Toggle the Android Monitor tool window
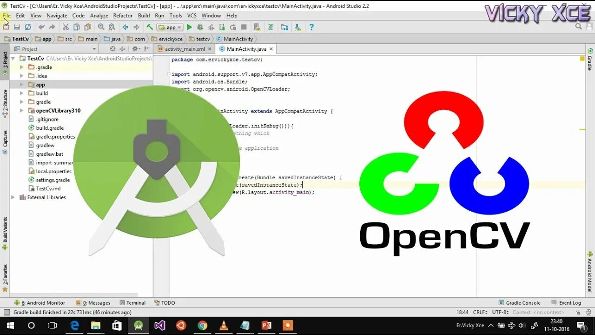595x335 pixels. 40,302
